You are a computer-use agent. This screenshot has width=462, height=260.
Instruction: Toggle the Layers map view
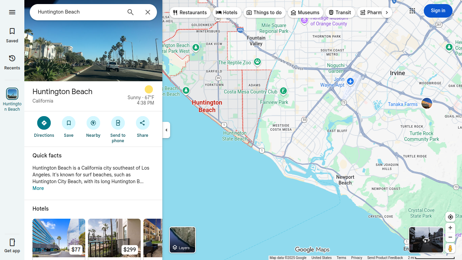point(182,240)
